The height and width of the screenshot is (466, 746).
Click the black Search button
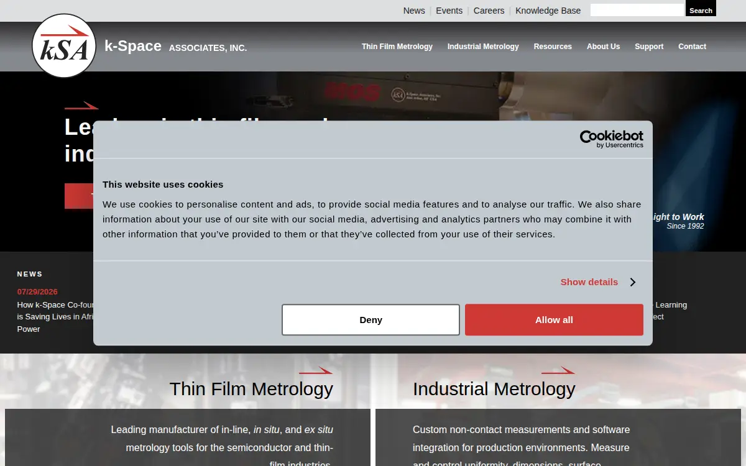pos(701,9)
